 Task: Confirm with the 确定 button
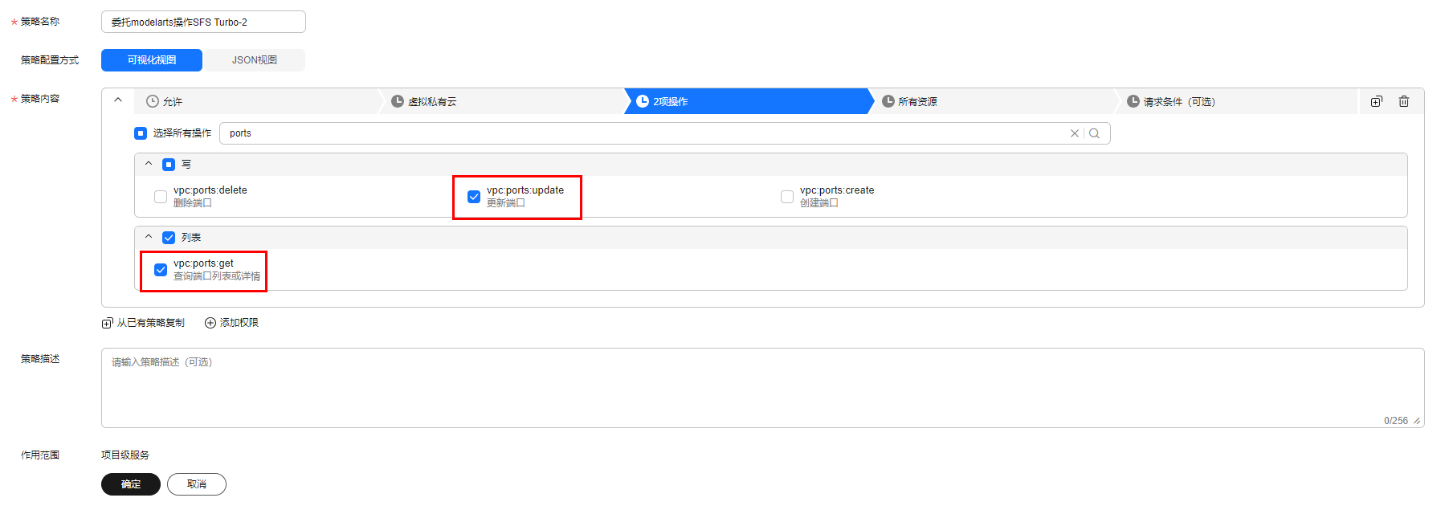click(131, 484)
